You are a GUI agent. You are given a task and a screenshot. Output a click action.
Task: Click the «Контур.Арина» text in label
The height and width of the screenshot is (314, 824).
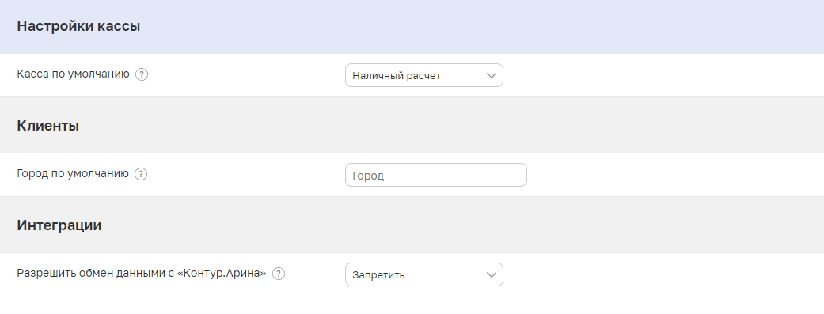222,274
